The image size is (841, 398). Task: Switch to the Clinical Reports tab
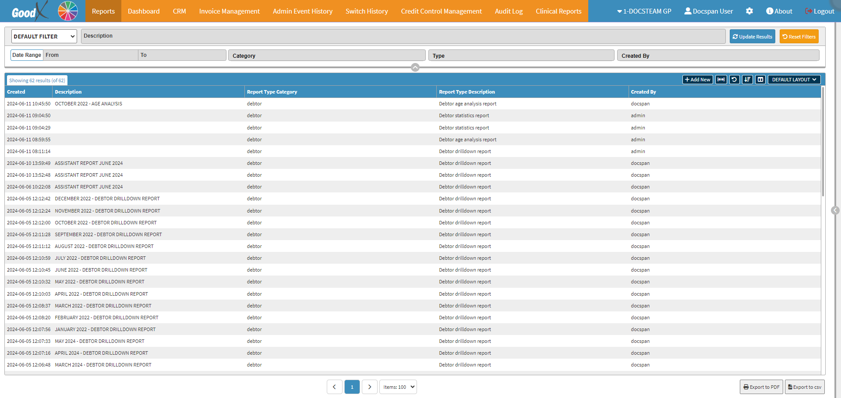(x=558, y=11)
